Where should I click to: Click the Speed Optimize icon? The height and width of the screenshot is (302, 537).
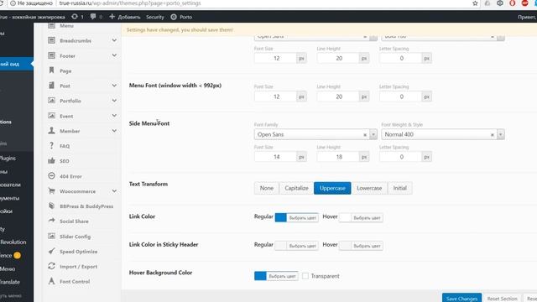coord(51,252)
